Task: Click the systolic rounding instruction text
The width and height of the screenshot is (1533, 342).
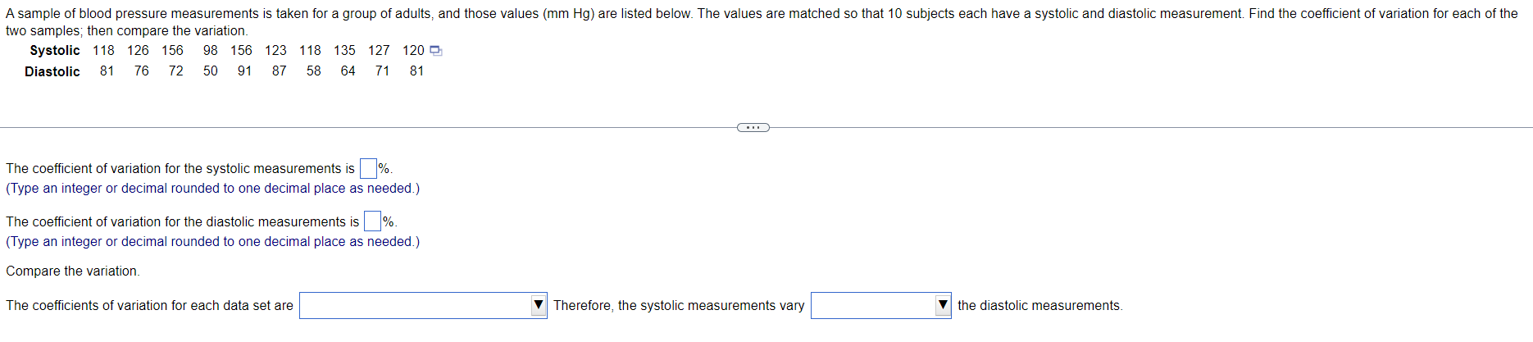Action: (212, 189)
